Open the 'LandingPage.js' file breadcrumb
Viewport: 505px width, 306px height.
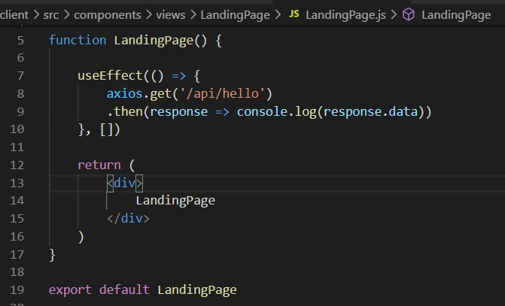[345, 15]
